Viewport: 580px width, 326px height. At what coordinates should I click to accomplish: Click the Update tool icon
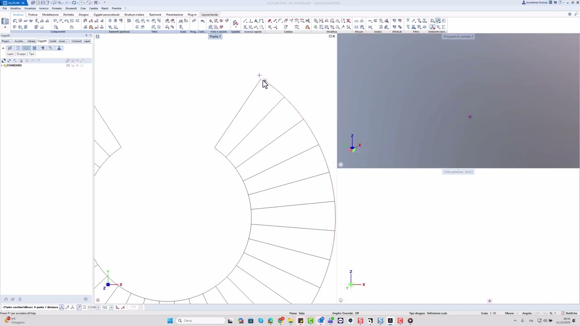(x=235, y=22)
